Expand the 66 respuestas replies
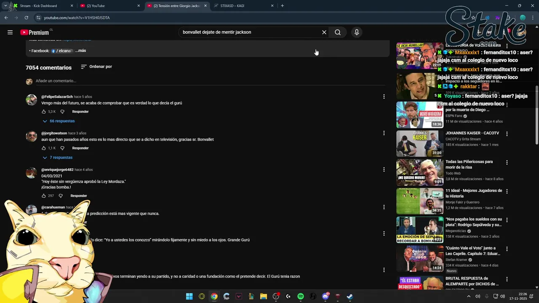539x303 pixels. pos(59,121)
